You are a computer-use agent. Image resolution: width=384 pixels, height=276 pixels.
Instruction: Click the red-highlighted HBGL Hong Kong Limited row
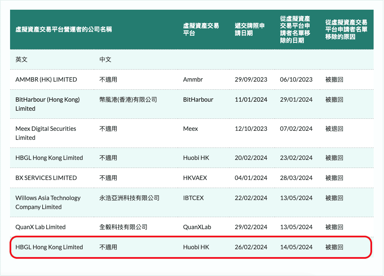tap(191, 247)
